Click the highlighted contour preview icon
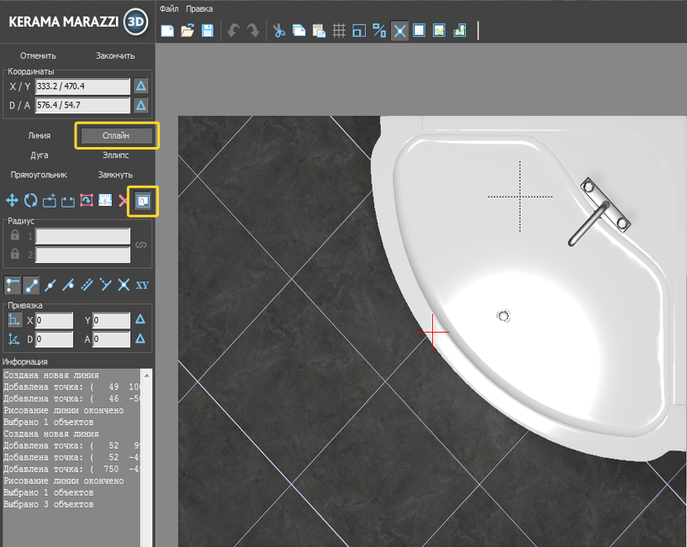The image size is (687, 547). [x=143, y=201]
